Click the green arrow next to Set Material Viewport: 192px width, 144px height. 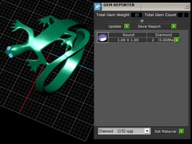pyautogui.click(x=181, y=131)
